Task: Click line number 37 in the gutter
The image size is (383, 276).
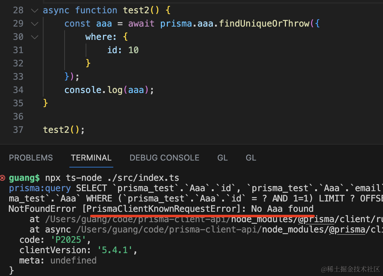Action: pyautogui.click(x=18, y=130)
